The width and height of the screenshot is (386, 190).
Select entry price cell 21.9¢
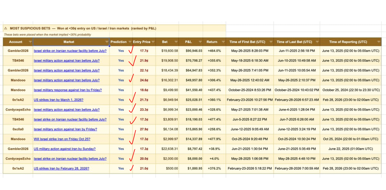(144, 61)
